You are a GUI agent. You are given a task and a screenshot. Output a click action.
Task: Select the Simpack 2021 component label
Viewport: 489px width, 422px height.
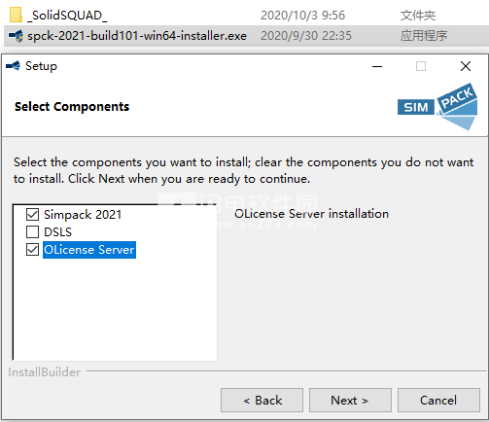point(83,215)
